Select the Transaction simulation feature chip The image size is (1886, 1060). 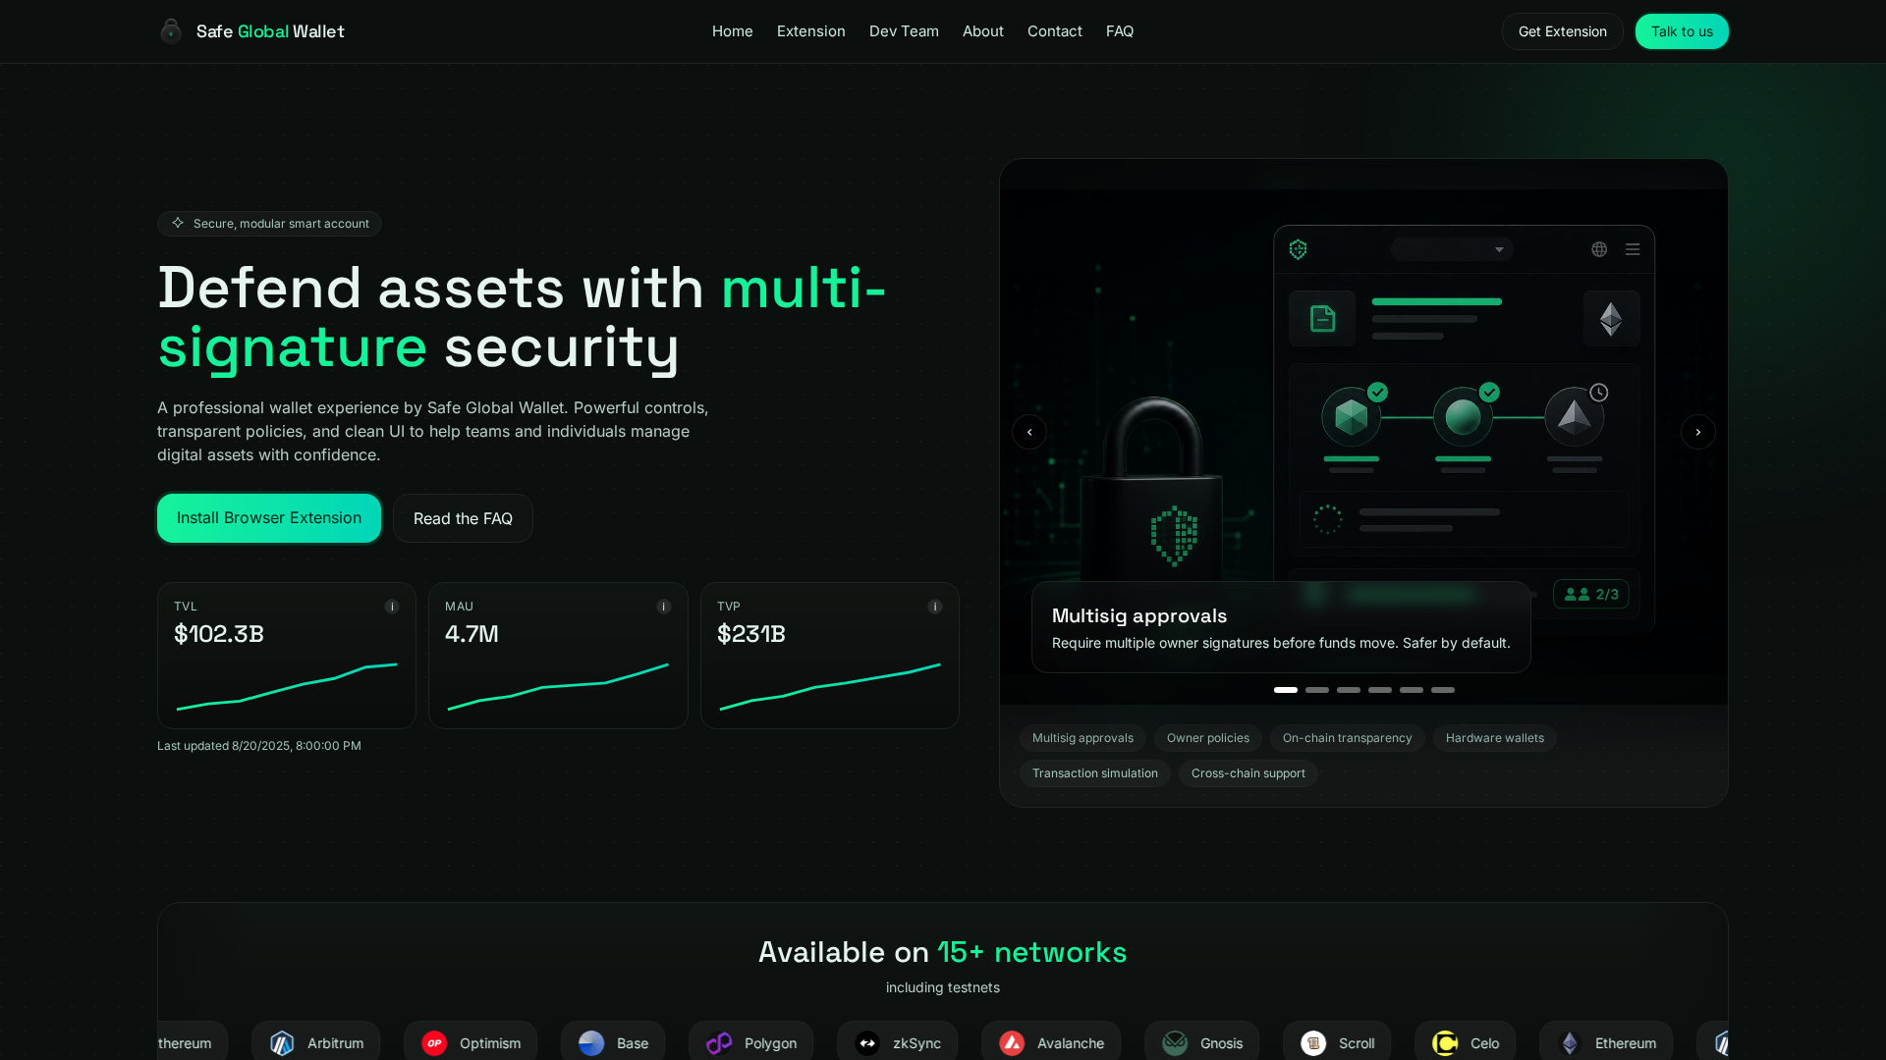pos(1095,773)
